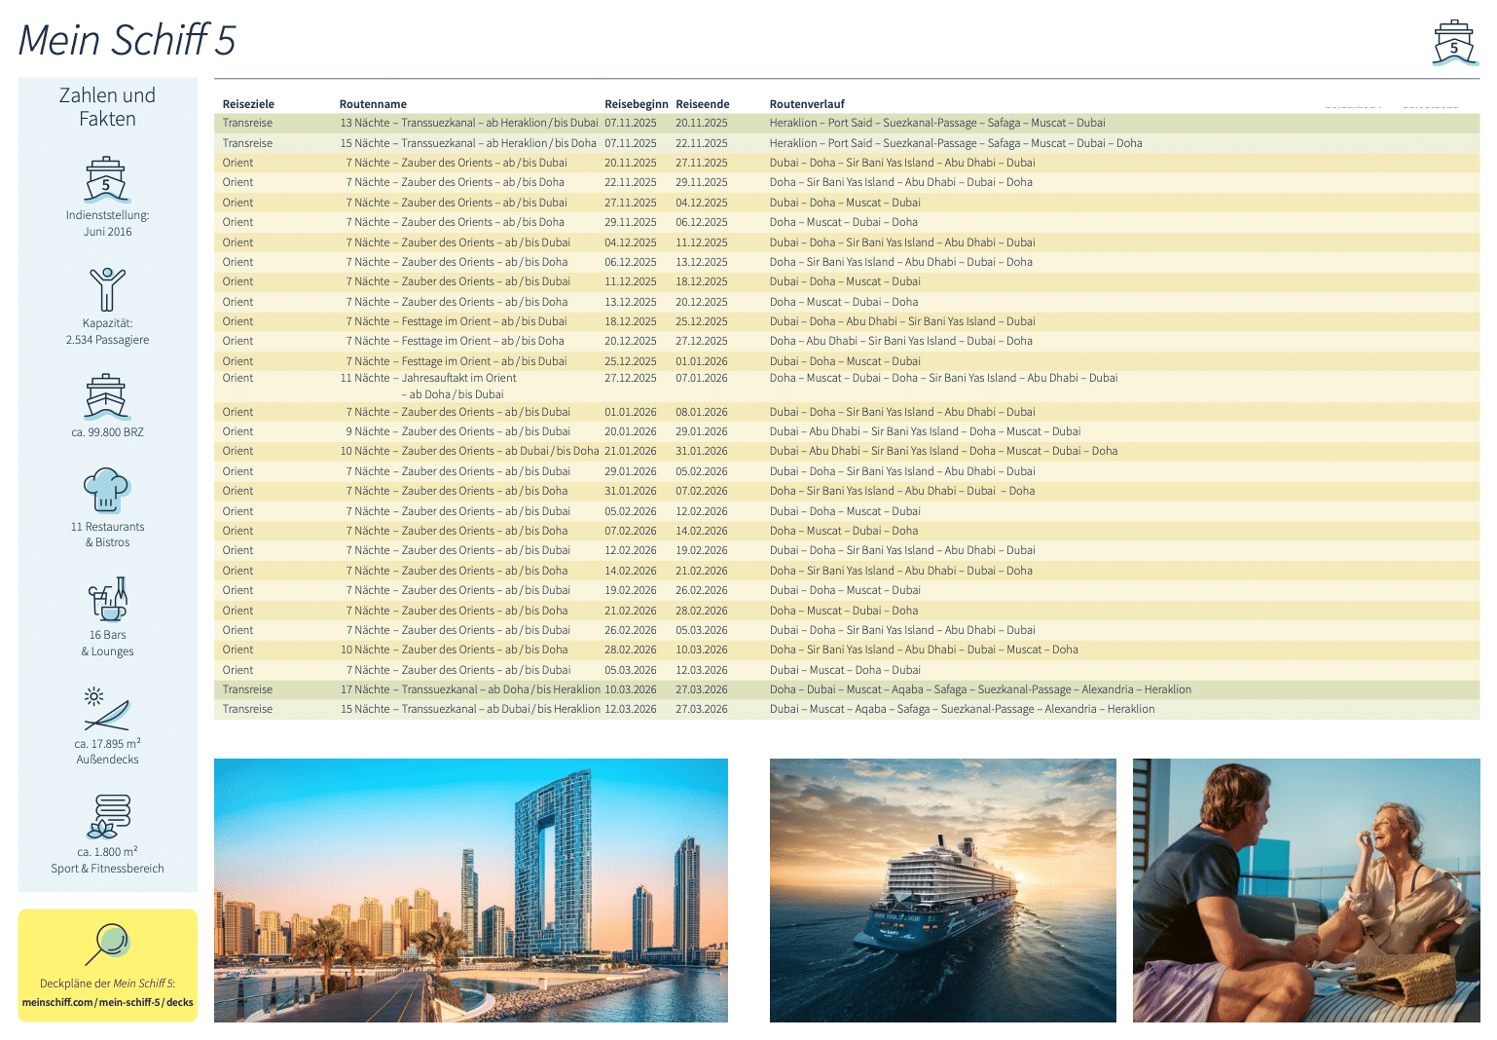Click the Reisebeginn column header

pyautogui.click(x=636, y=104)
